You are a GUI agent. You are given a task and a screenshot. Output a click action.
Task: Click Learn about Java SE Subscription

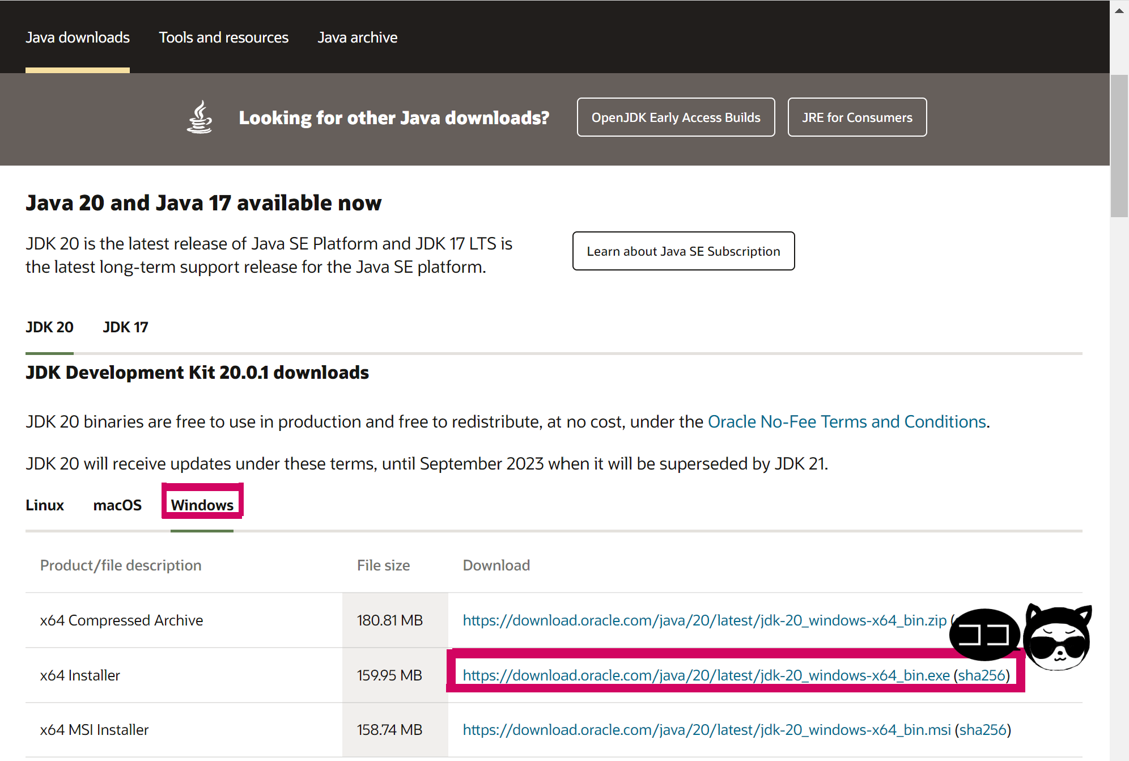pos(683,251)
